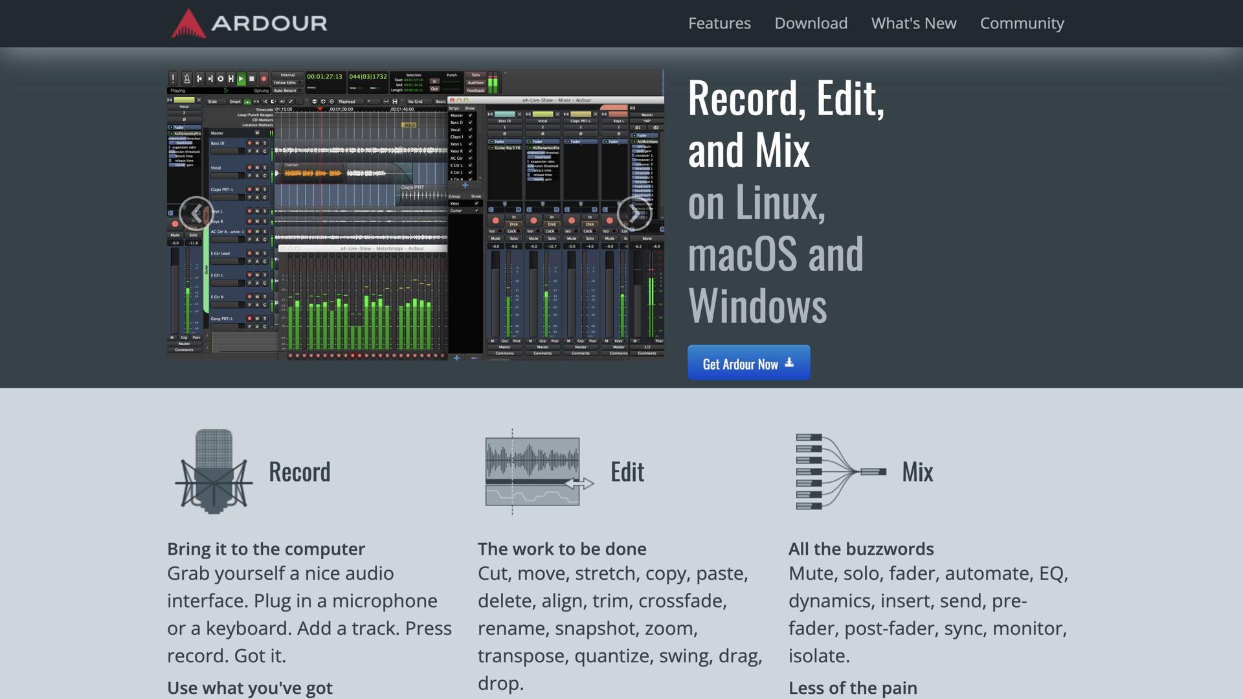Screen dimensions: 1243x699
Task: Click the red transport record button
Action: point(263,78)
